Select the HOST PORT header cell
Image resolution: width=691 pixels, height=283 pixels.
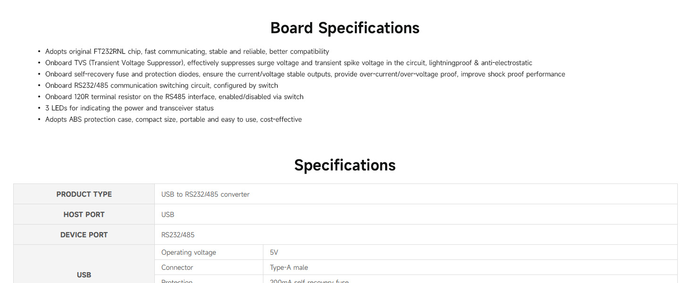[84, 215]
